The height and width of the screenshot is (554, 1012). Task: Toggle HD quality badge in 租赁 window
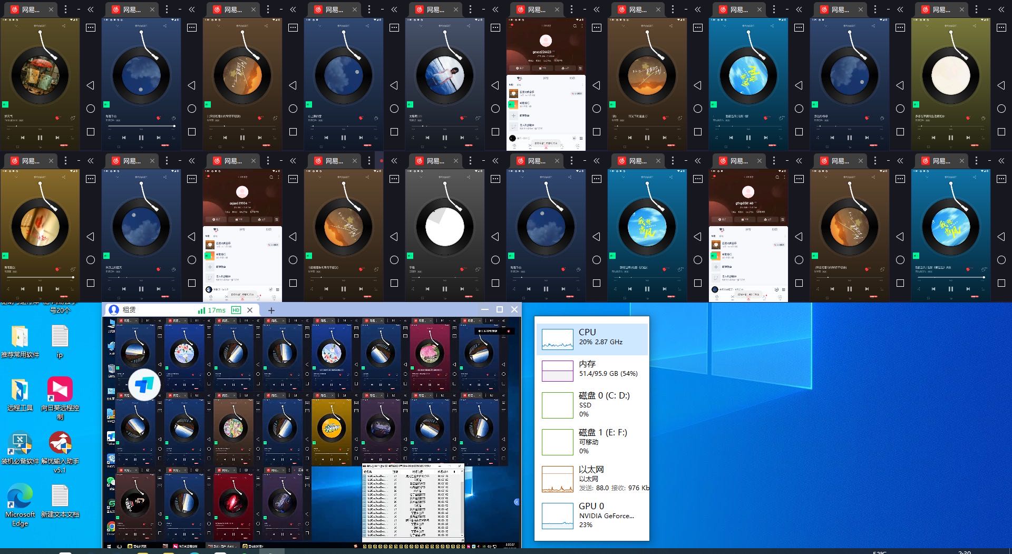click(236, 310)
